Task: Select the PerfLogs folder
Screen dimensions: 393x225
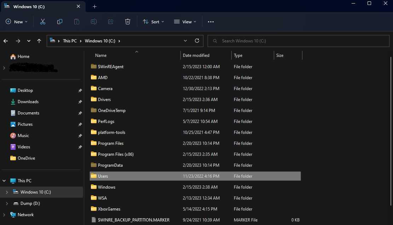Action: [x=195, y=122]
